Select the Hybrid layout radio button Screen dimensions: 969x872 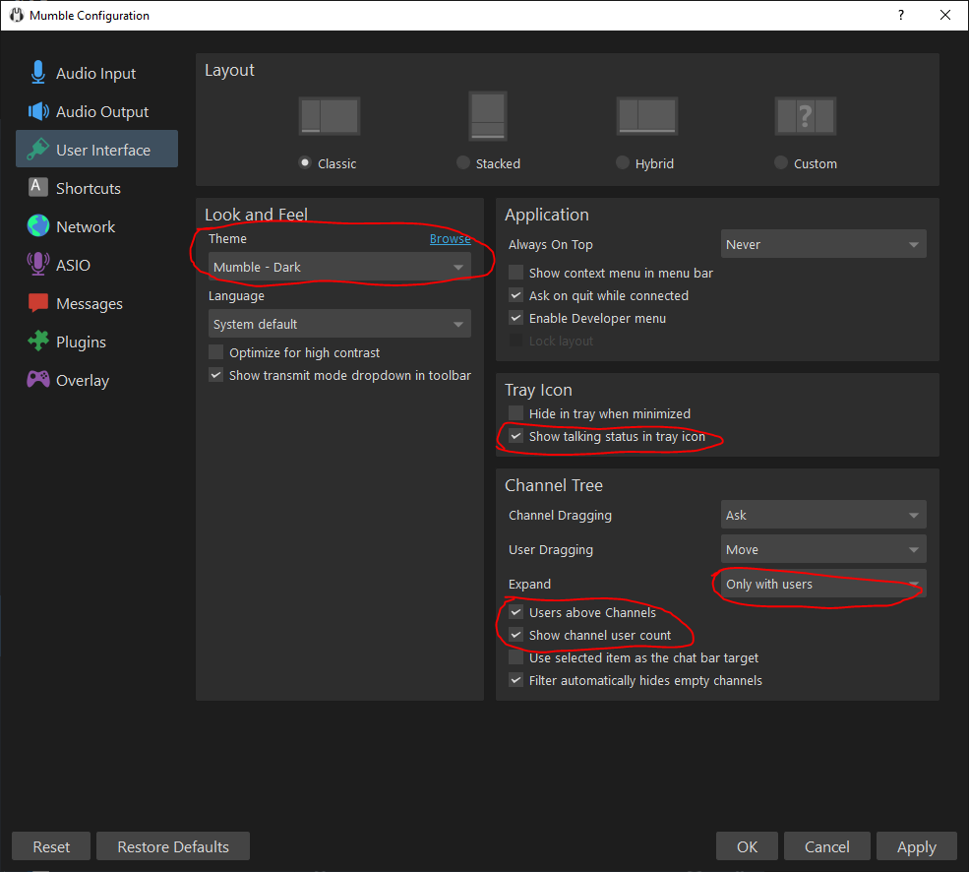pyautogui.click(x=622, y=163)
